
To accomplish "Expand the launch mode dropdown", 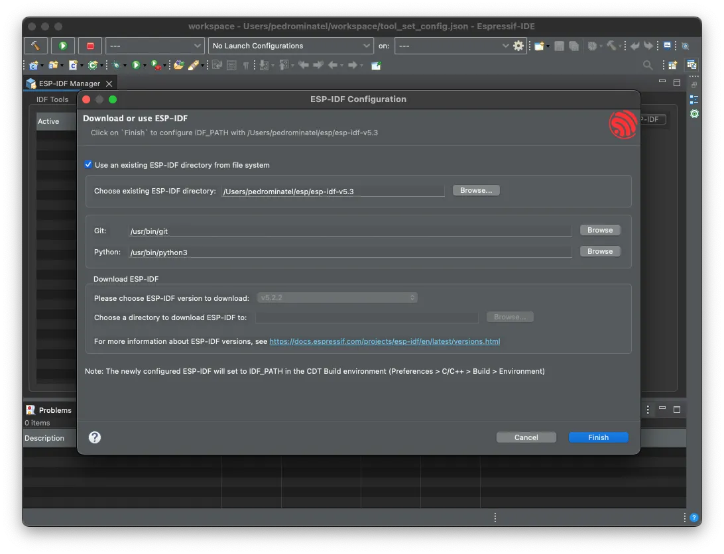I will tap(155, 46).
